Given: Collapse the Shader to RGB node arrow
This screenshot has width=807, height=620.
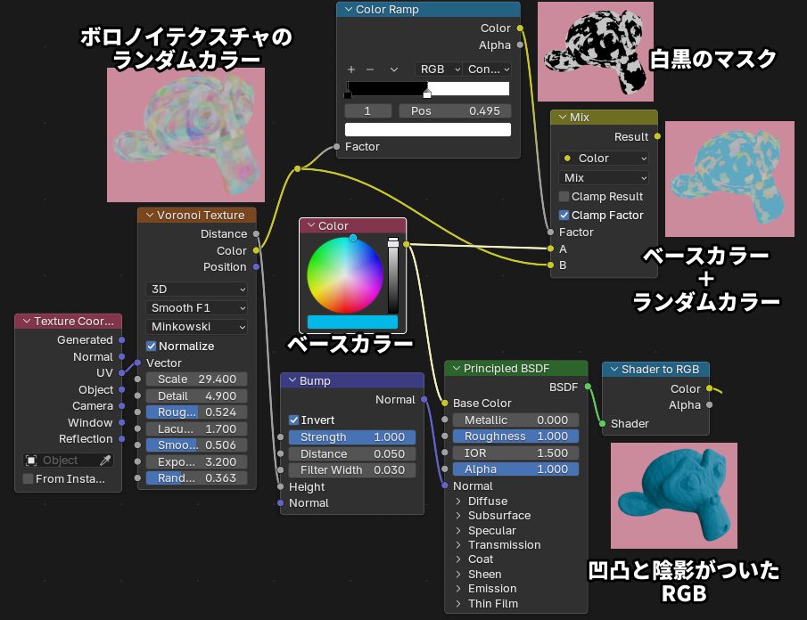Looking at the screenshot, I should point(612,370).
